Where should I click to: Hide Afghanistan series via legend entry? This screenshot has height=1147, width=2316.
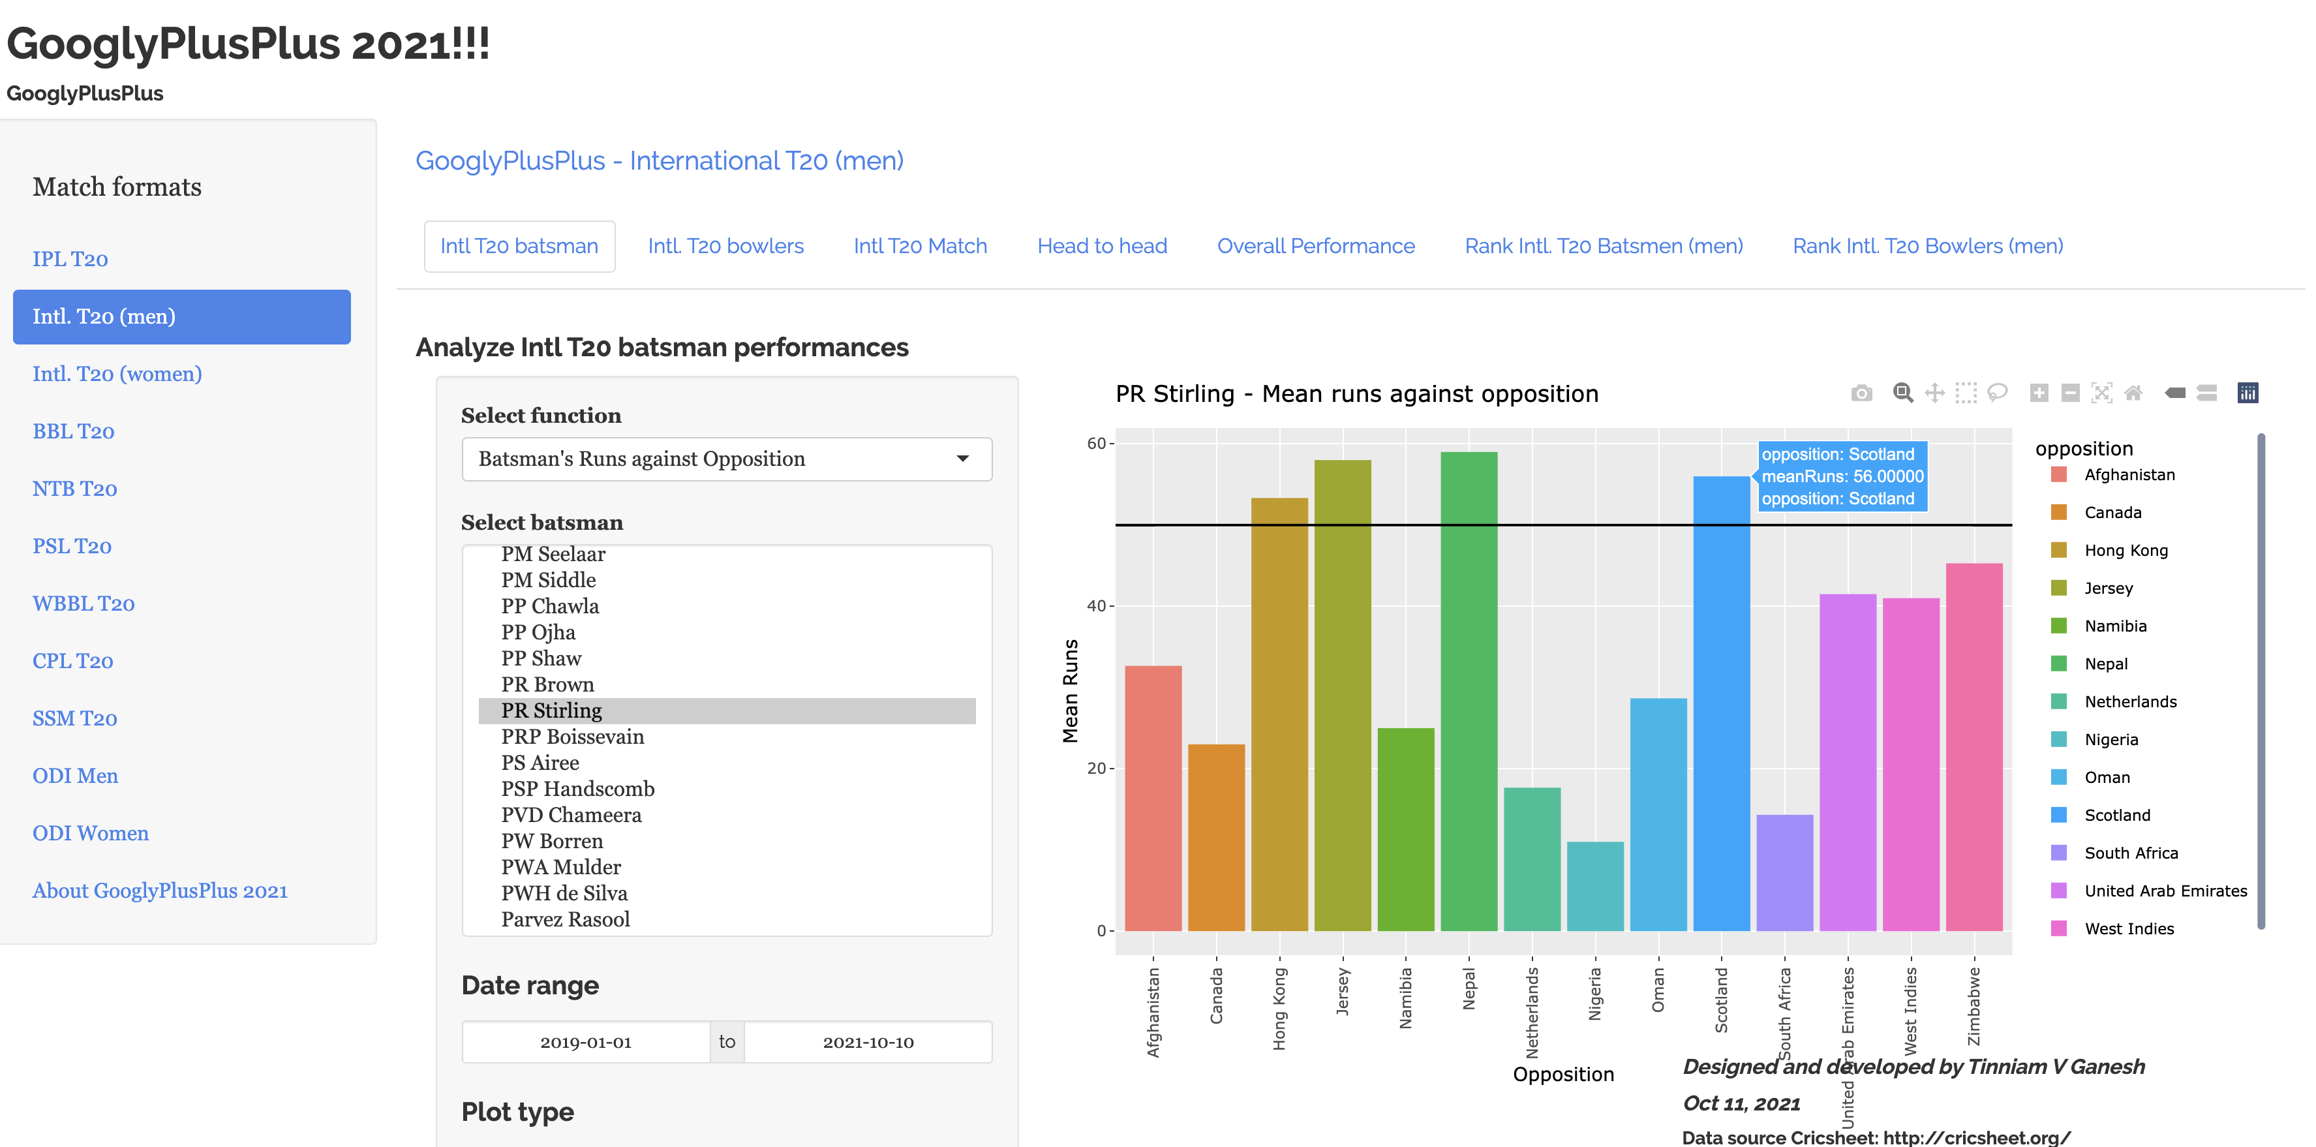pos(2129,474)
